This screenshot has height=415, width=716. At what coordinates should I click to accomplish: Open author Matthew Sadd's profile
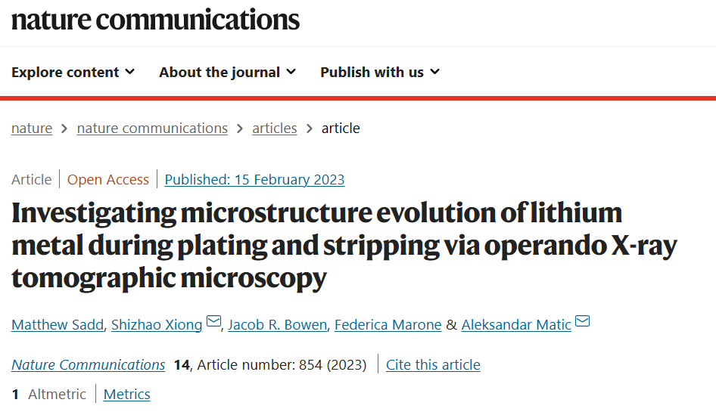pos(58,325)
